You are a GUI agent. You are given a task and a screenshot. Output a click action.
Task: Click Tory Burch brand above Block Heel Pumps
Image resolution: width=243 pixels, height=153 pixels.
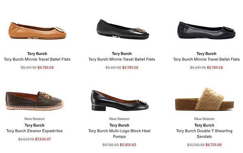pos(119,125)
